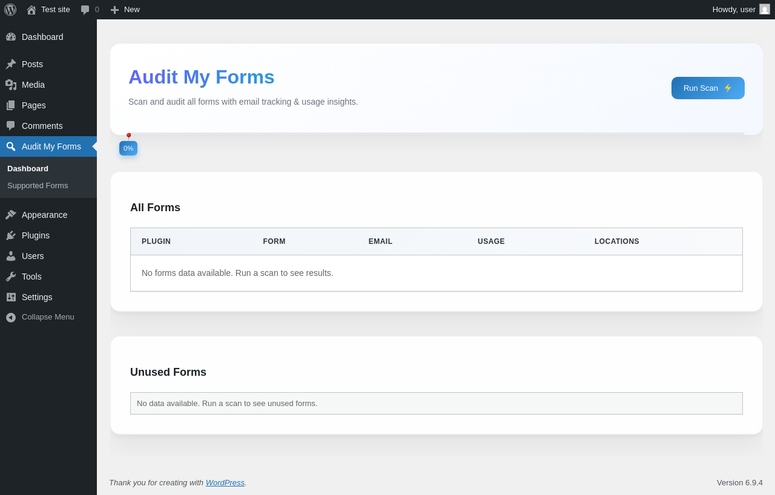Click the FORM column header

coord(274,241)
